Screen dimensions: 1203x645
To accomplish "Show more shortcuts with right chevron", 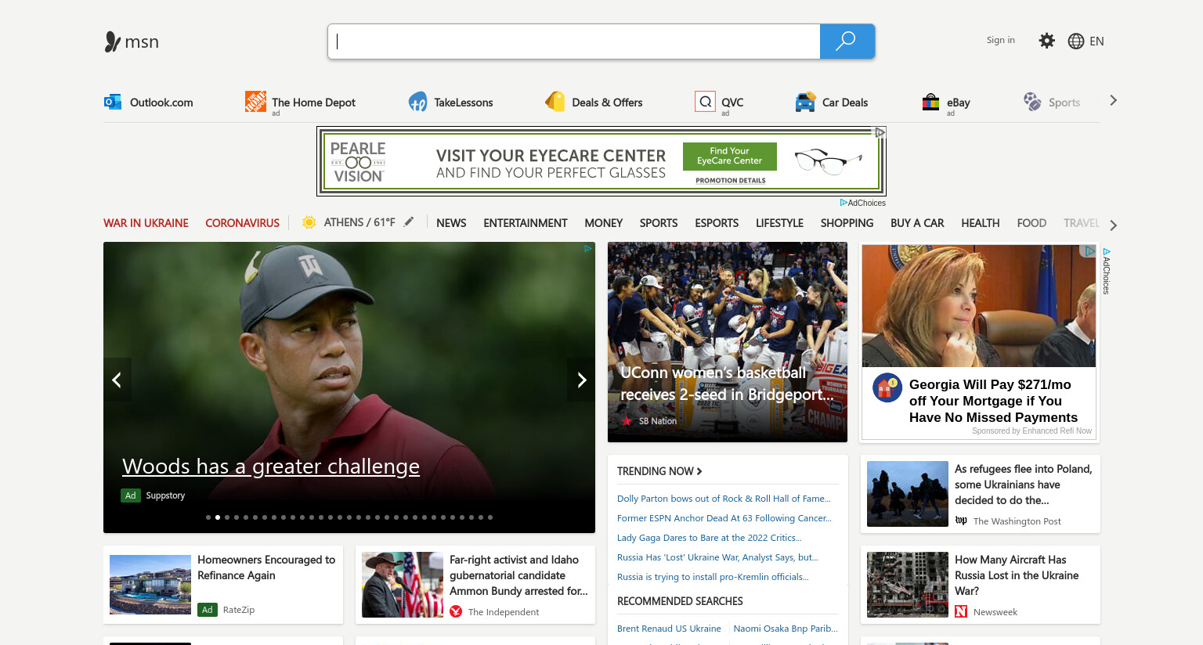I will tap(1113, 100).
